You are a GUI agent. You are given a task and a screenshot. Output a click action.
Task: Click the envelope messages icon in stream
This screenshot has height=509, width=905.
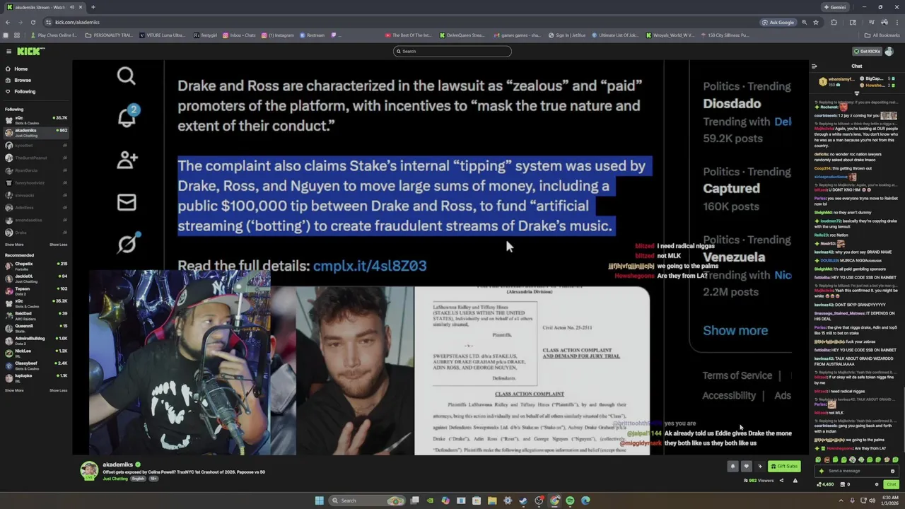pos(127,202)
